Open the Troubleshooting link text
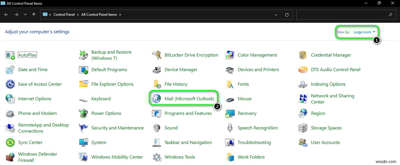This screenshot has height=165, width=400. coord(254,142)
